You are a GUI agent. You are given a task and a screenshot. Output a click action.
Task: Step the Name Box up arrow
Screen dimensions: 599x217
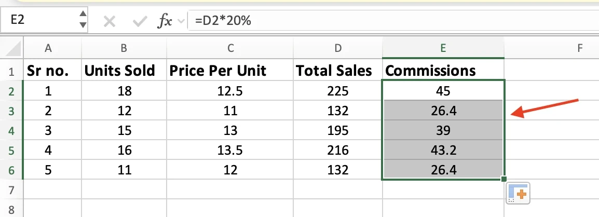[x=83, y=15]
